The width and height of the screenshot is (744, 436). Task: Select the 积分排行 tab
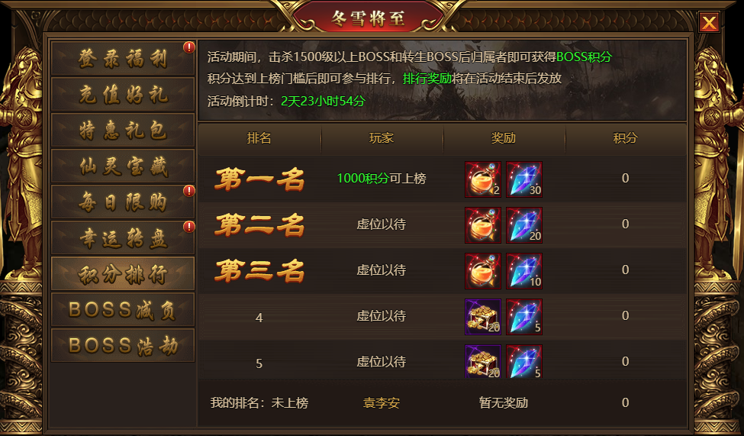point(123,274)
